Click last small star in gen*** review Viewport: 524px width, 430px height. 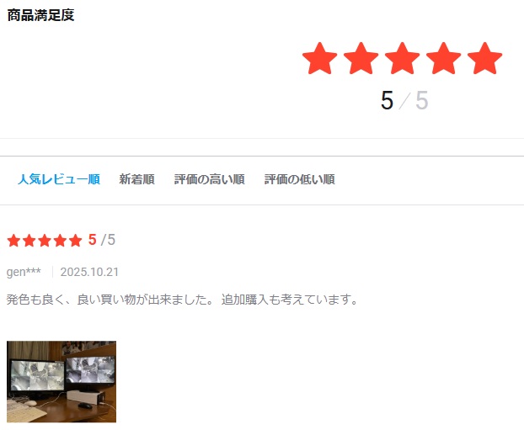click(x=75, y=241)
